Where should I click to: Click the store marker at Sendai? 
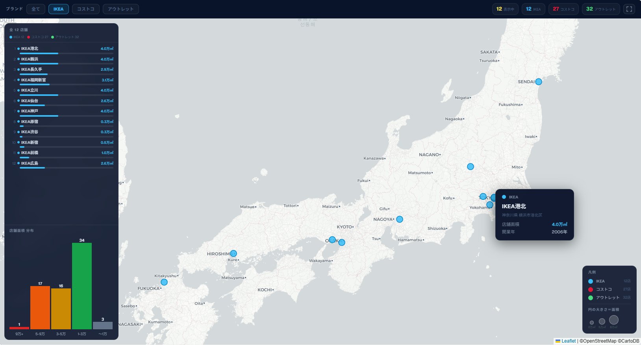(539, 82)
